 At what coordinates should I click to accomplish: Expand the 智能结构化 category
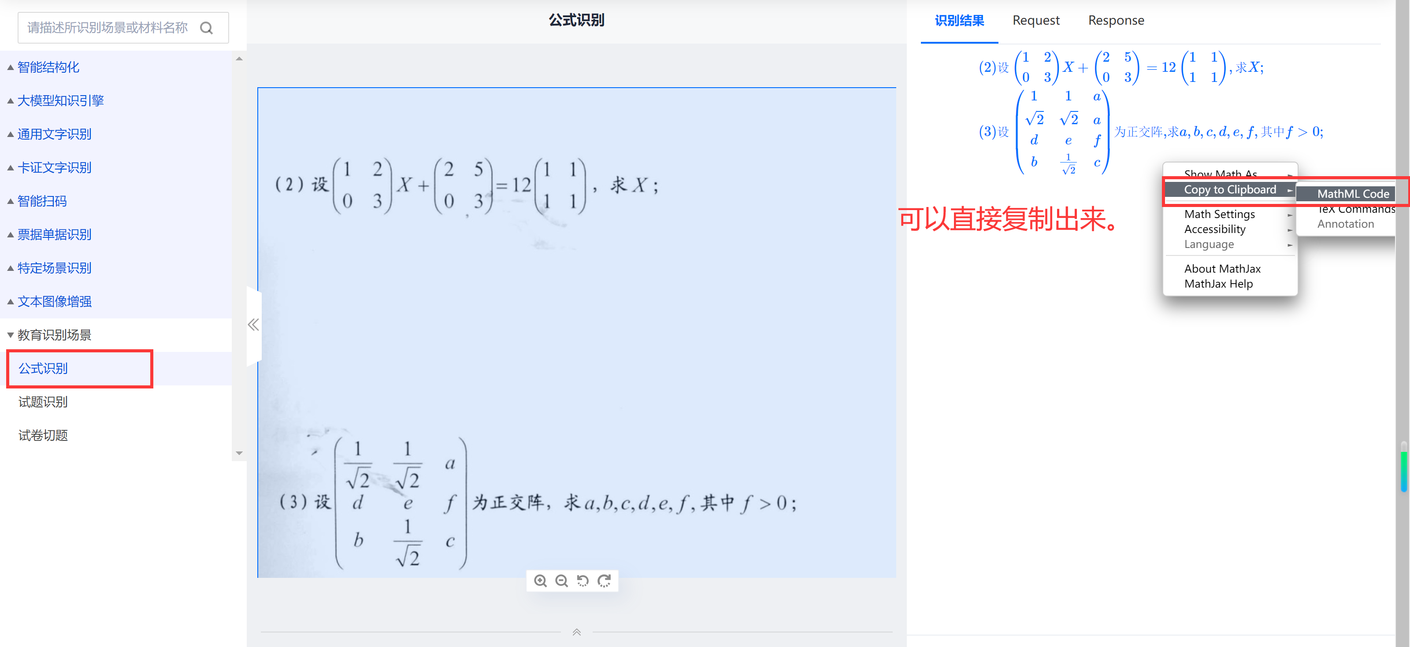[48, 67]
